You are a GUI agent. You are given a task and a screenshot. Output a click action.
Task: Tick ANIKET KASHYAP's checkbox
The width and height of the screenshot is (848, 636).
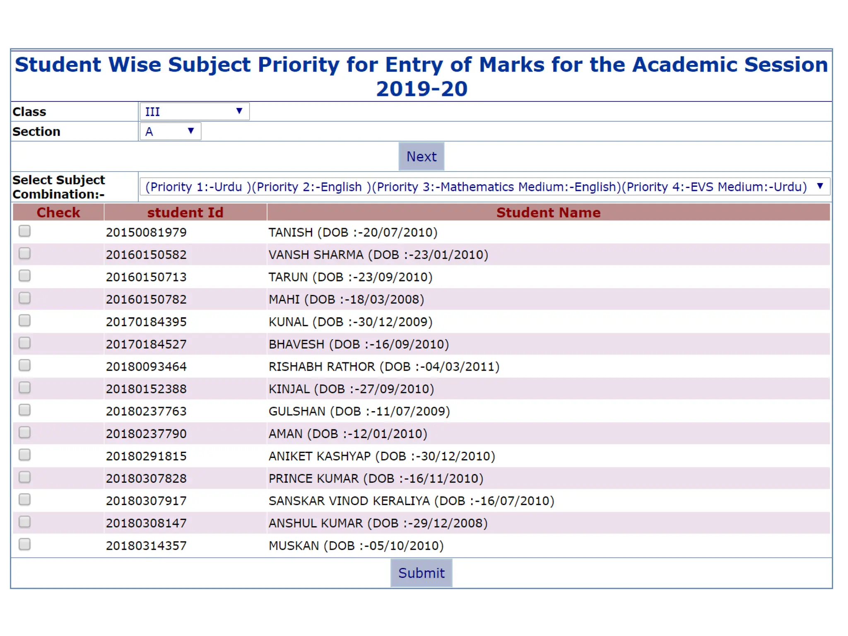pyautogui.click(x=24, y=455)
